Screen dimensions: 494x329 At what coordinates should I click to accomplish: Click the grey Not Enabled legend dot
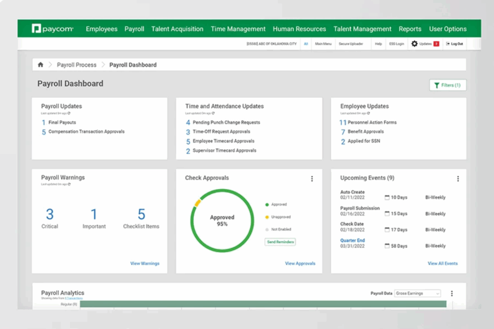(x=267, y=230)
